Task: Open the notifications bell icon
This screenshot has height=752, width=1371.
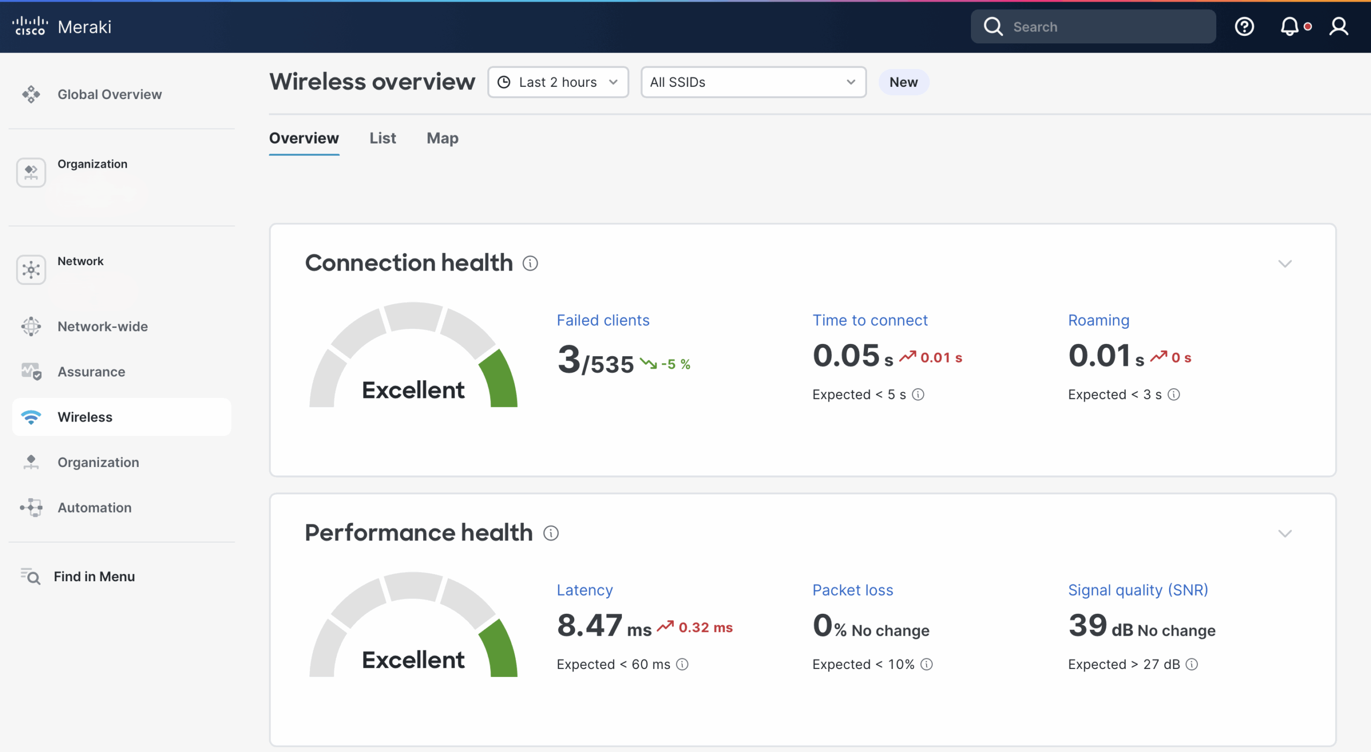Action: [1290, 26]
